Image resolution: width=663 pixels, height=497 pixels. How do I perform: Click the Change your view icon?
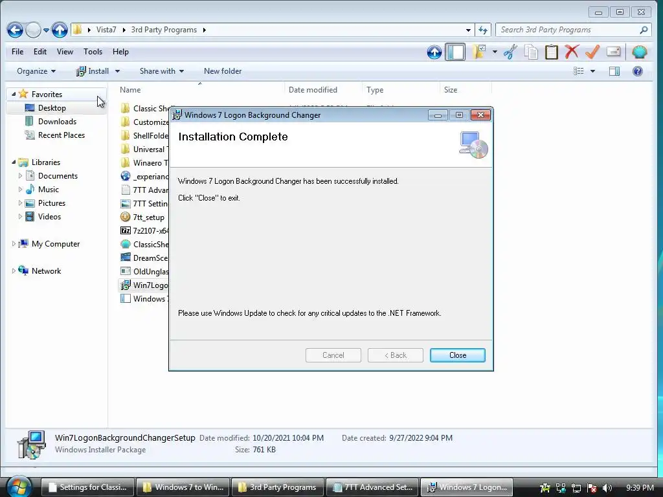578,71
